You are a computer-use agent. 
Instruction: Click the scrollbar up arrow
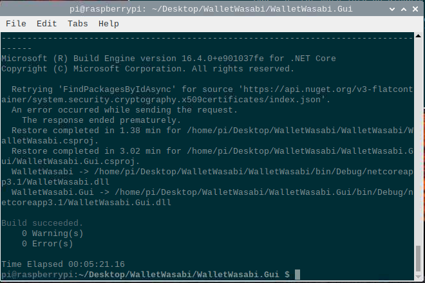[x=418, y=36]
